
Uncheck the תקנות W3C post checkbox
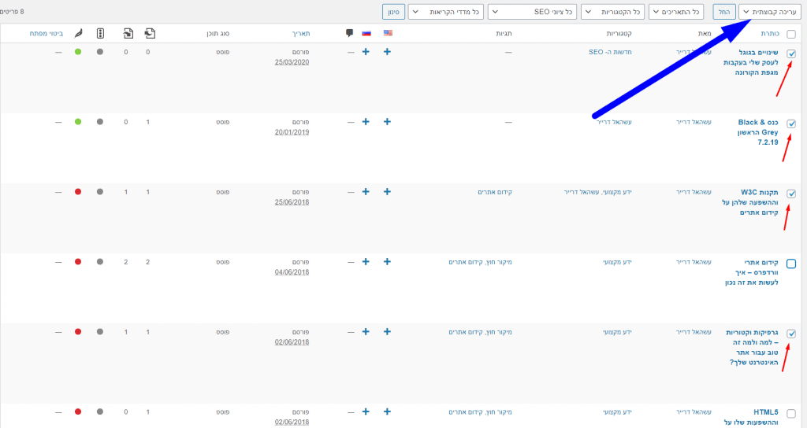click(x=791, y=194)
